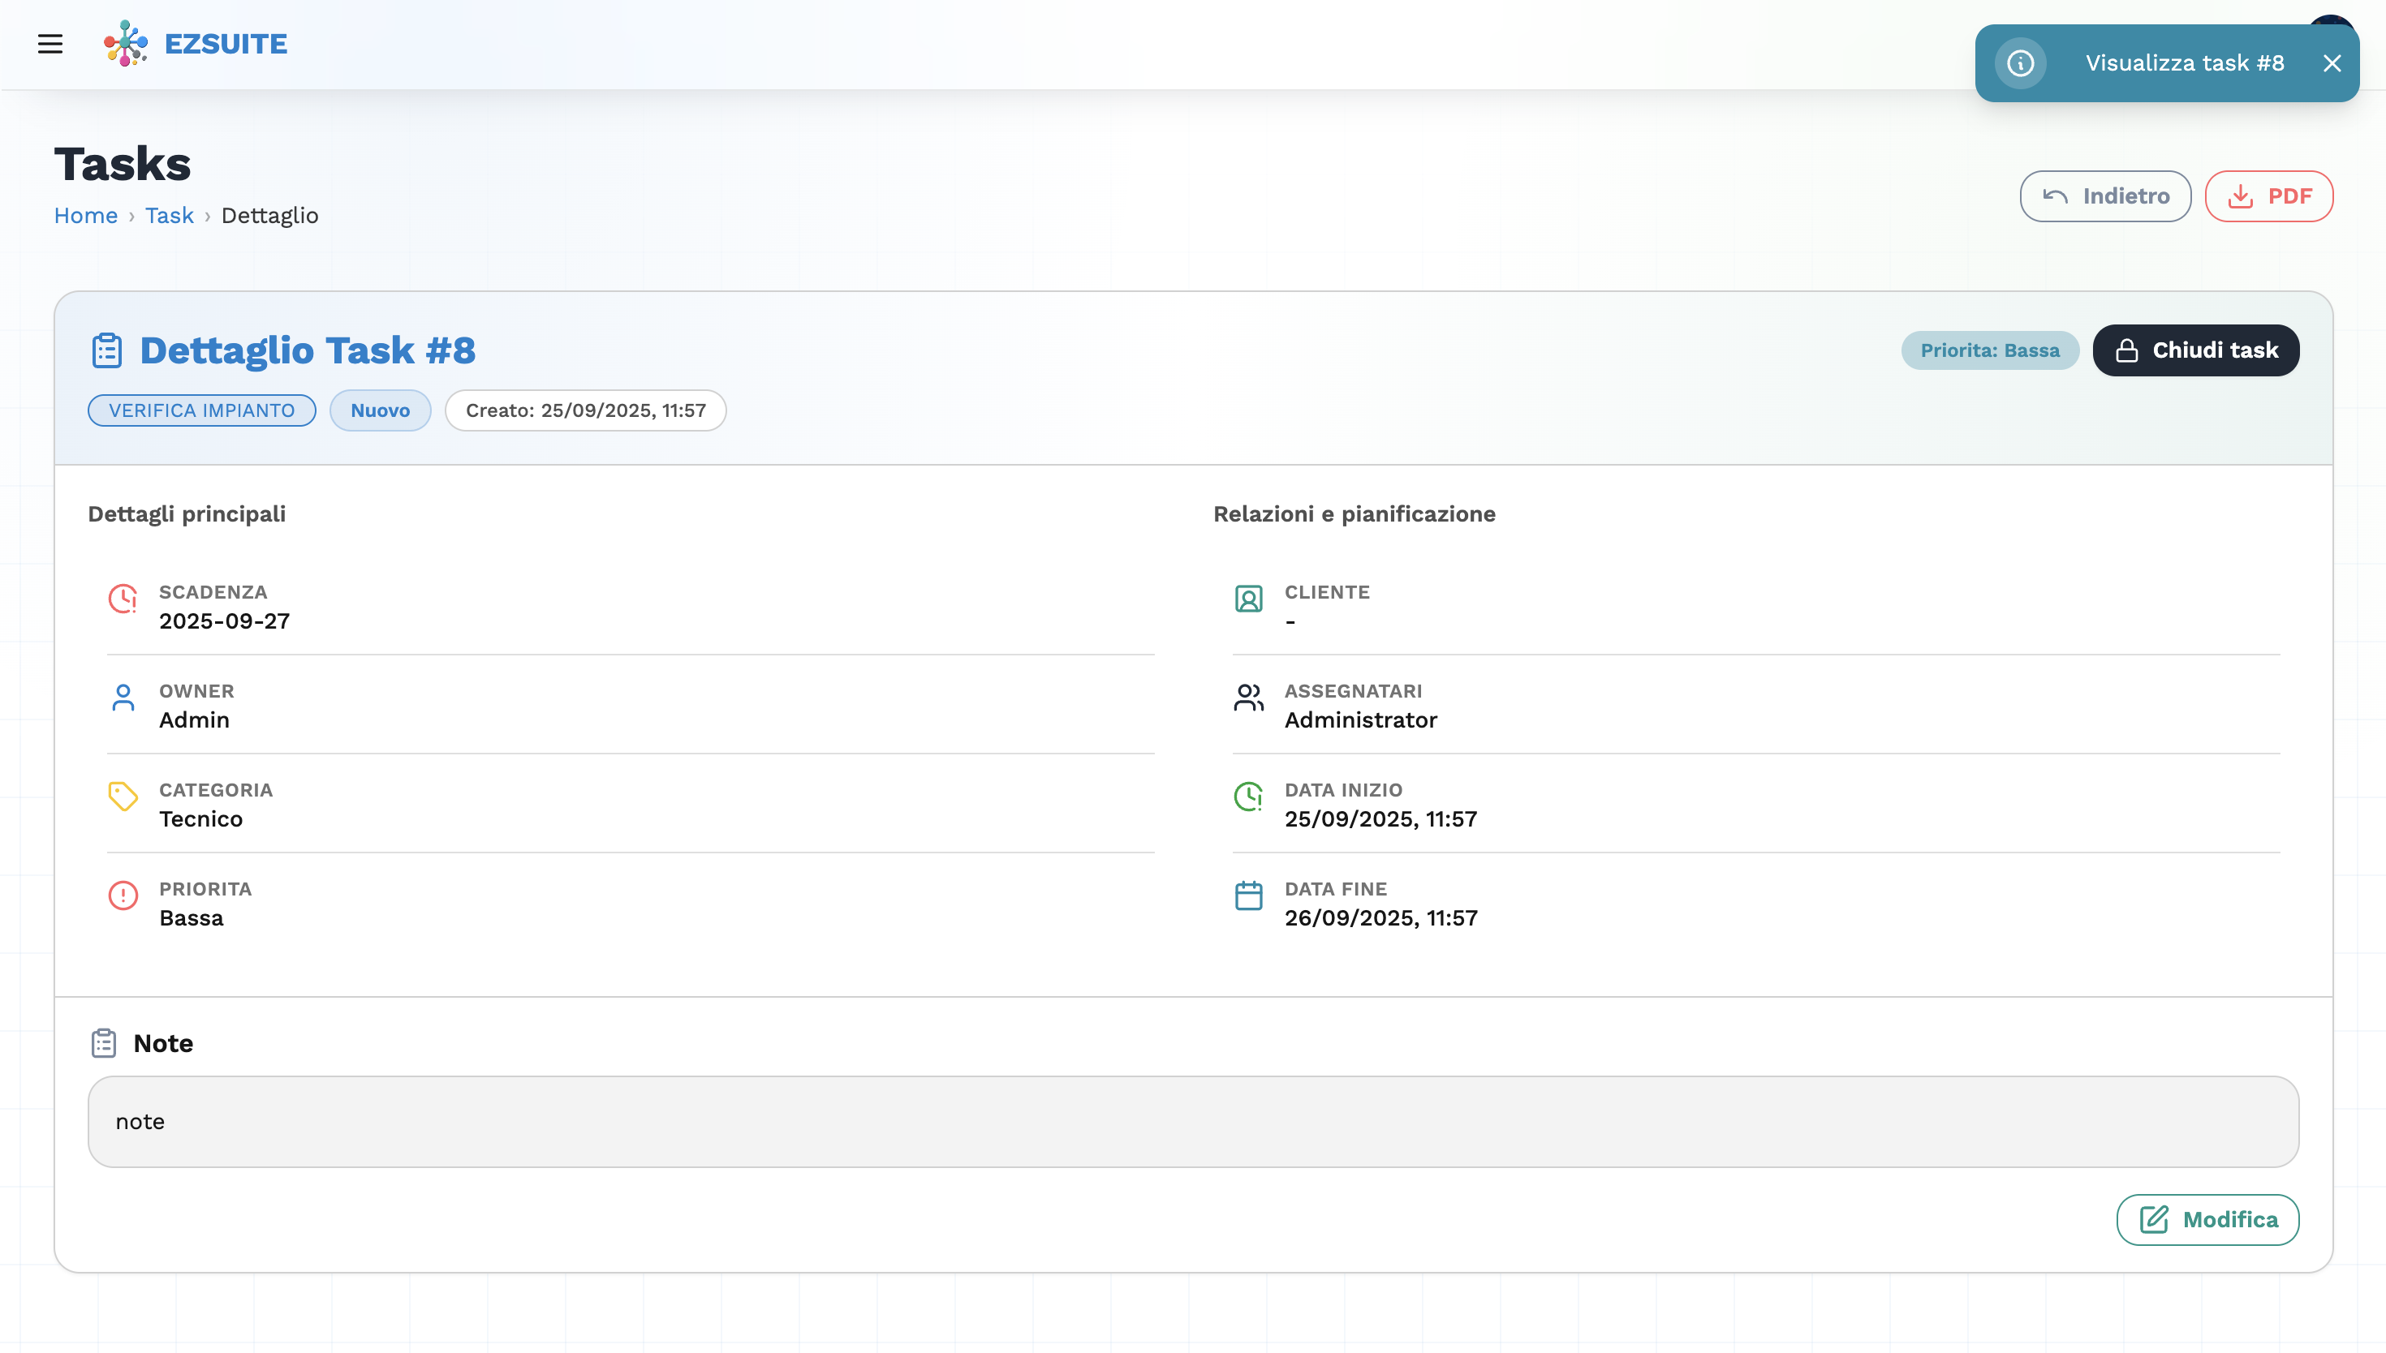Open the hamburger navigation menu
Viewport: 2386px width, 1353px height.
[50, 44]
